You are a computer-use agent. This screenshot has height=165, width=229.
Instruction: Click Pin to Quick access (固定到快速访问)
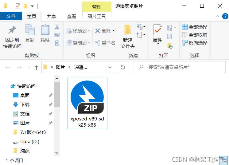[12, 37]
